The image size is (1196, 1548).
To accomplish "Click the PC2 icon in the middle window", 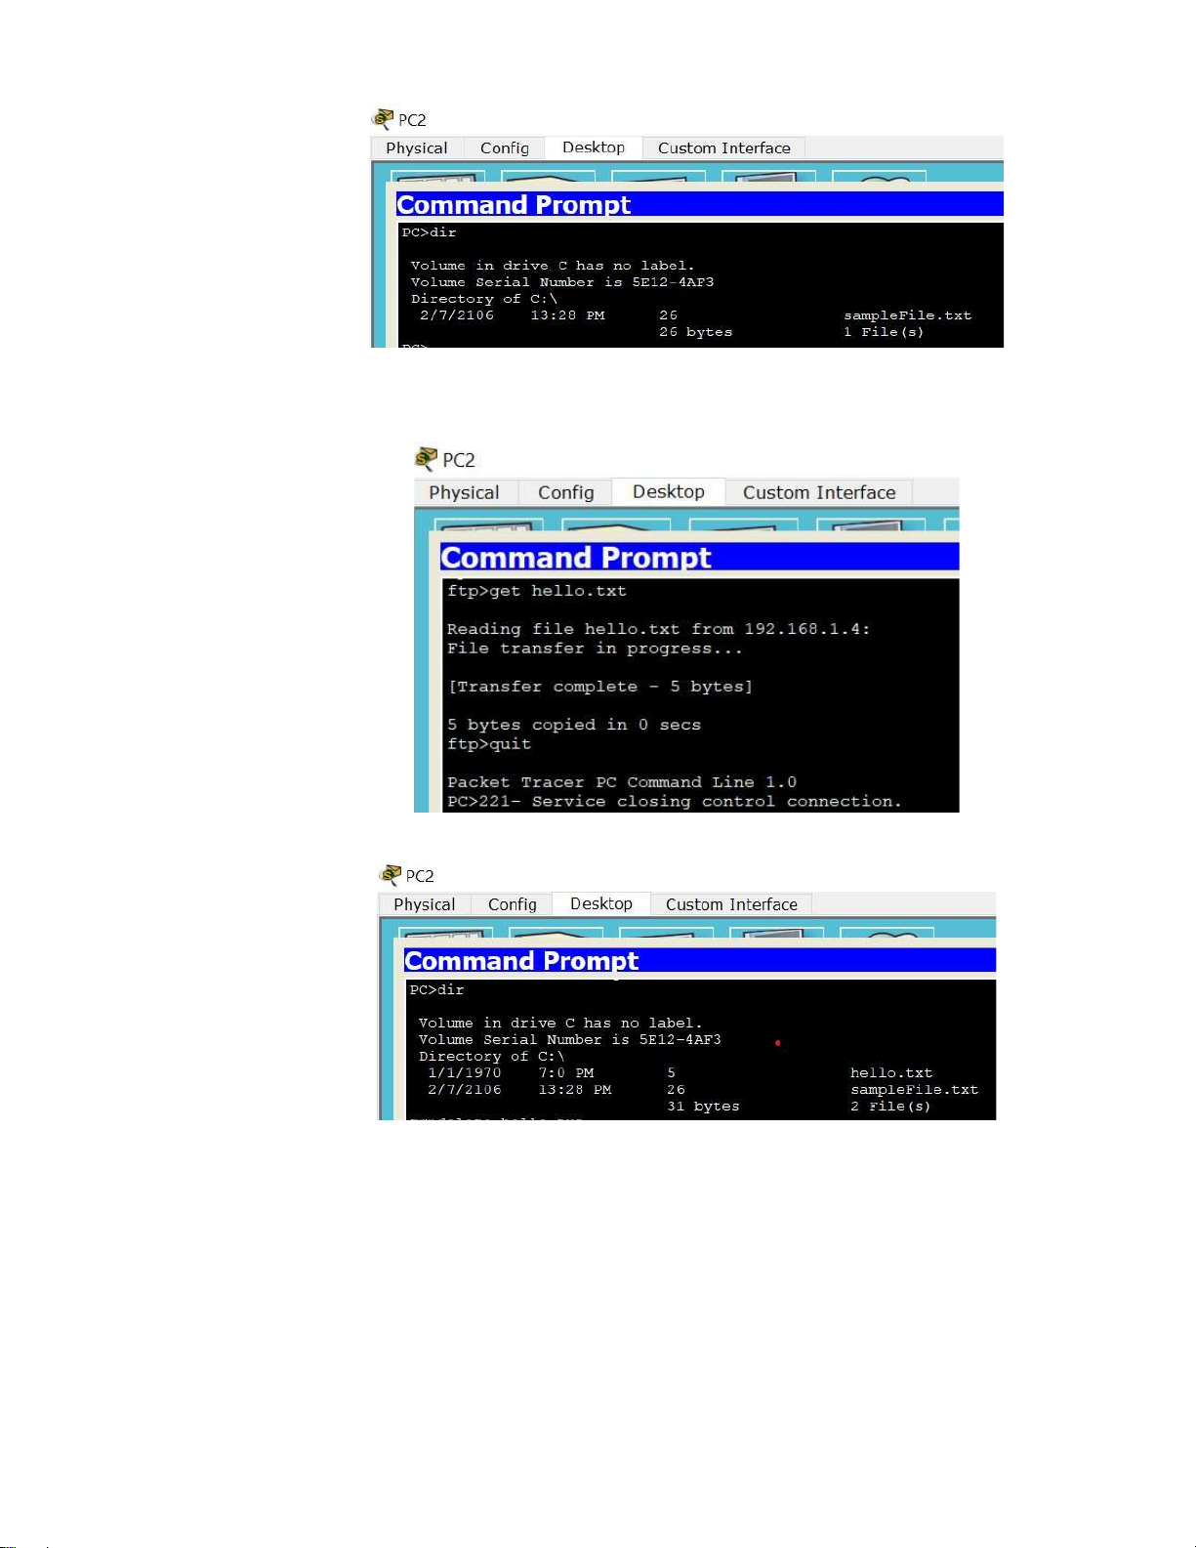I will [426, 459].
